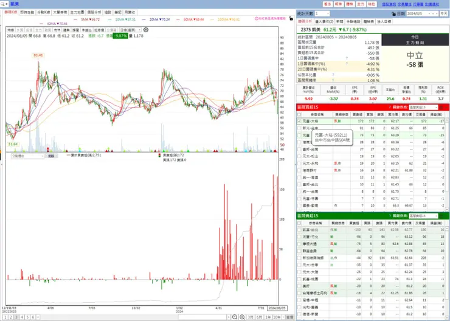
Task: Open the 統計天數 dropdown
Action: (x=322, y=13)
